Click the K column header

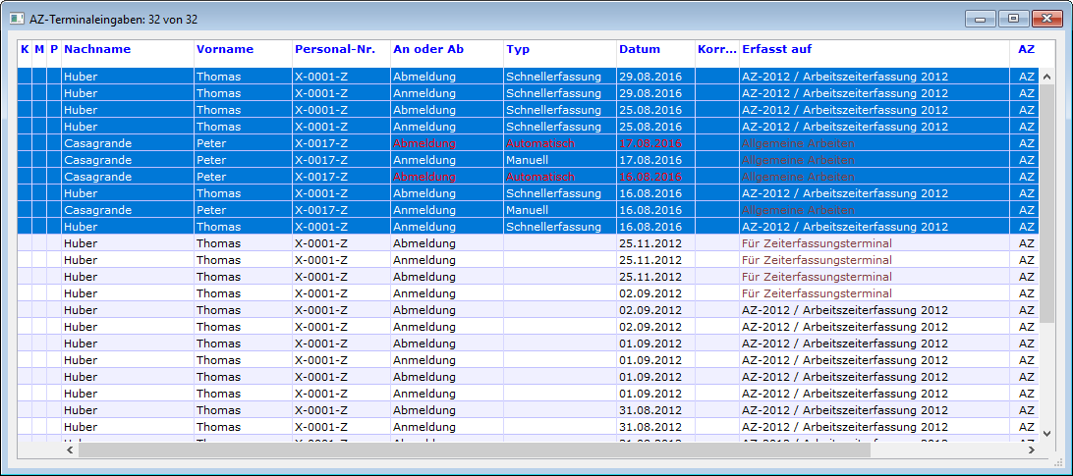(25, 49)
